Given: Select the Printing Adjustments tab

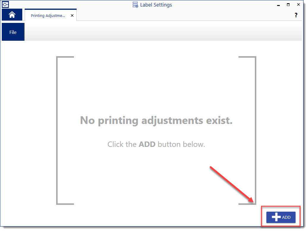Looking at the screenshot, I should (x=48, y=16).
